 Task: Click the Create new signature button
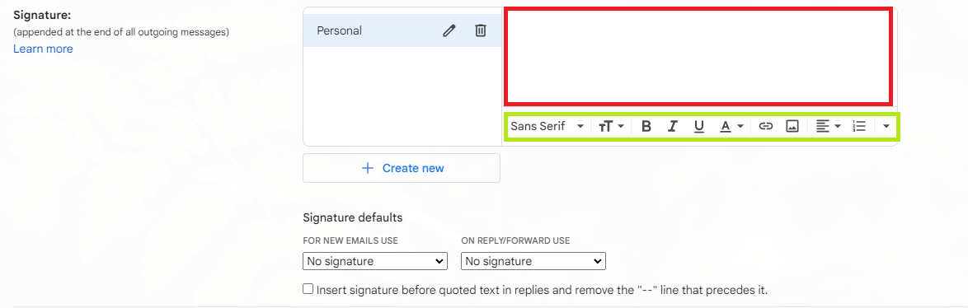(x=402, y=168)
